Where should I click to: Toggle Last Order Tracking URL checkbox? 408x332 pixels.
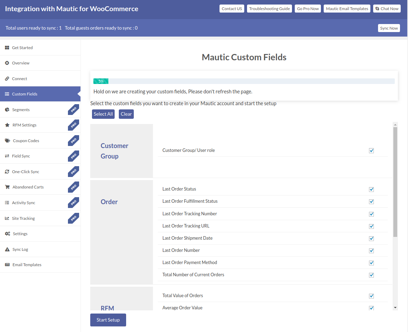371,226
